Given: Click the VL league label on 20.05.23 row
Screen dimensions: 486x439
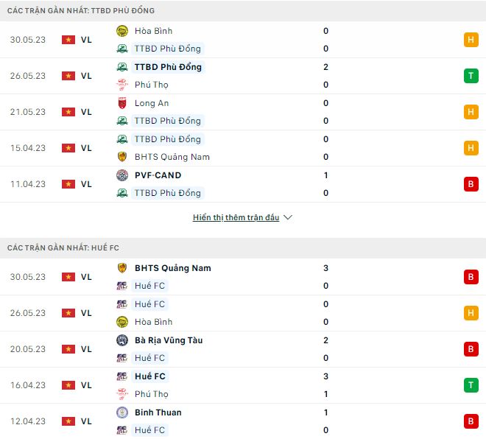Looking at the screenshot, I should (x=86, y=349).
